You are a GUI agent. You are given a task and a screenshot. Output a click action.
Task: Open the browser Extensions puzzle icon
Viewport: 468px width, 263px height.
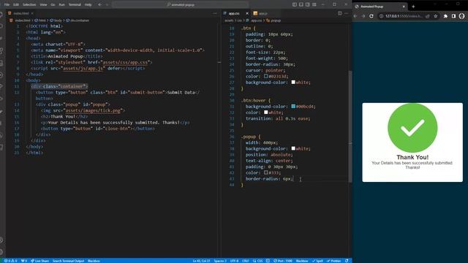point(445,16)
